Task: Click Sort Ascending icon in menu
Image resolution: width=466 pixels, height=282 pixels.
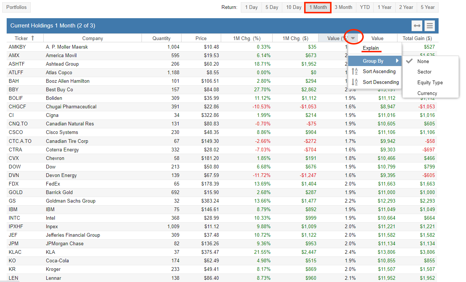Action: [x=355, y=72]
